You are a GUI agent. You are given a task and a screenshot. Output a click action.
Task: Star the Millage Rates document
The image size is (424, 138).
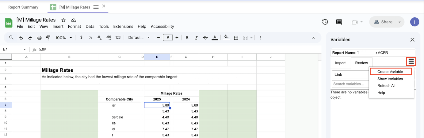tap(63, 20)
